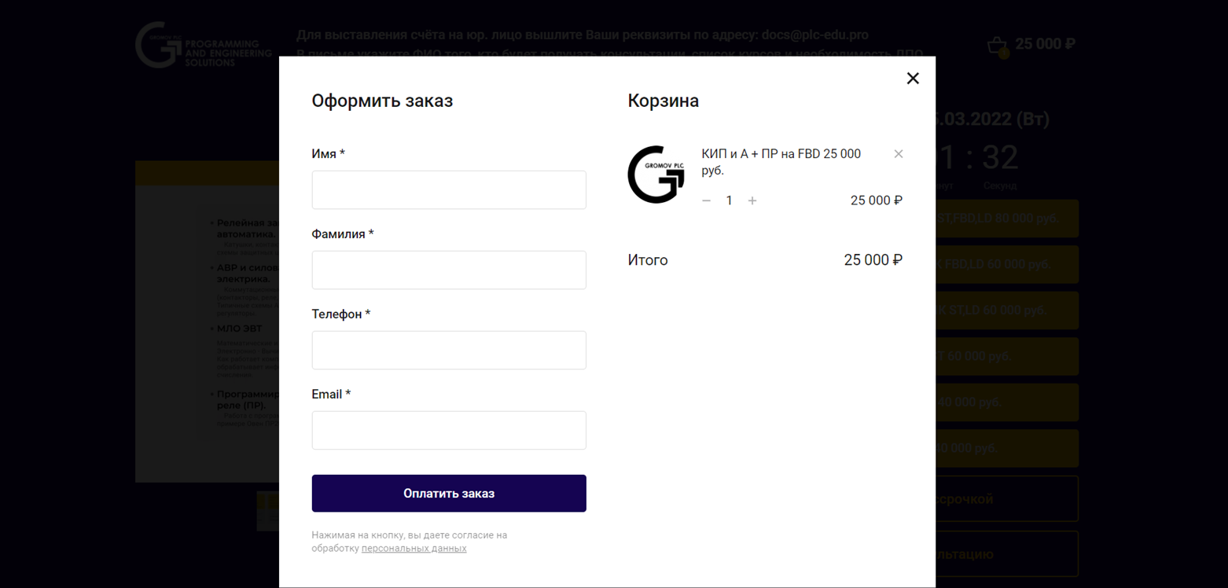This screenshot has width=1228, height=588.
Task: Choose the FBD,LD 60 000 руб. option
Action: click(x=1007, y=264)
